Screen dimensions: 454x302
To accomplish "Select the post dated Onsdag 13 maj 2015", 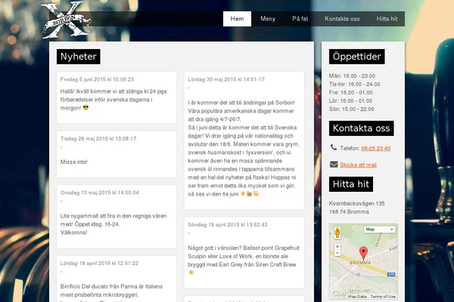I will tap(117, 216).
